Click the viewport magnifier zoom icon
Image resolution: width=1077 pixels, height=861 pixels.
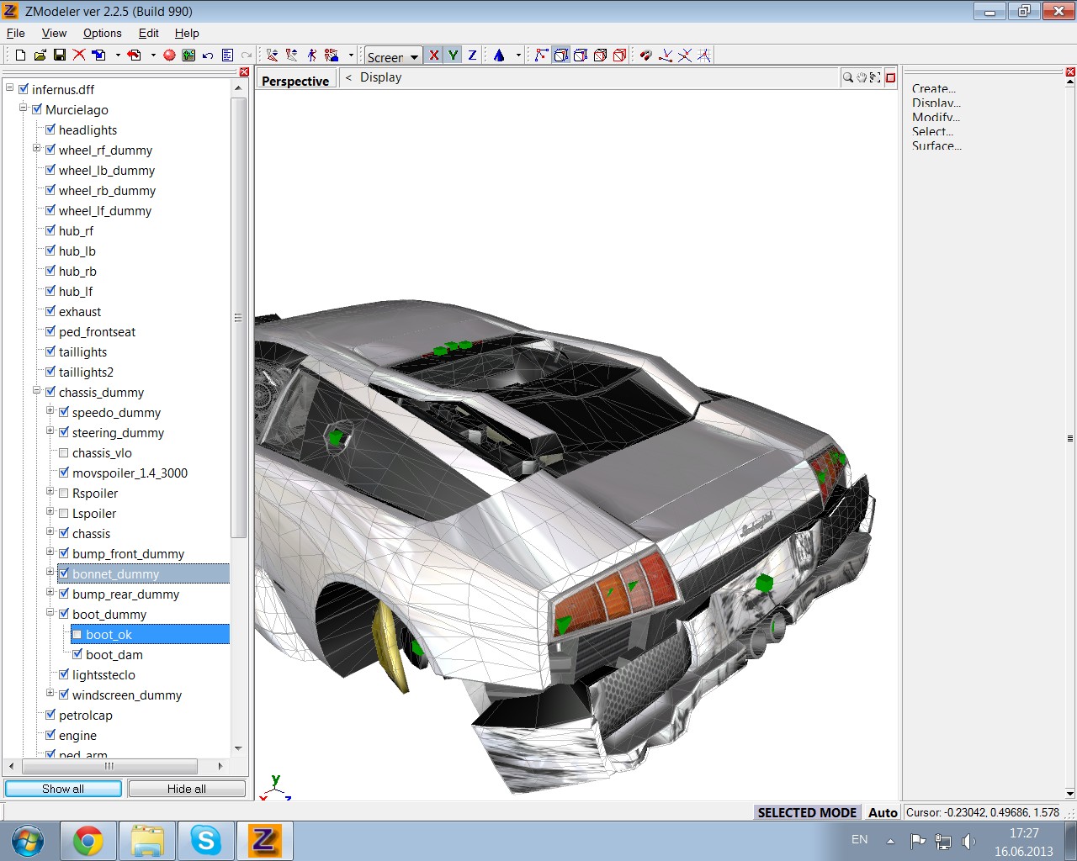click(x=847, y=77)
